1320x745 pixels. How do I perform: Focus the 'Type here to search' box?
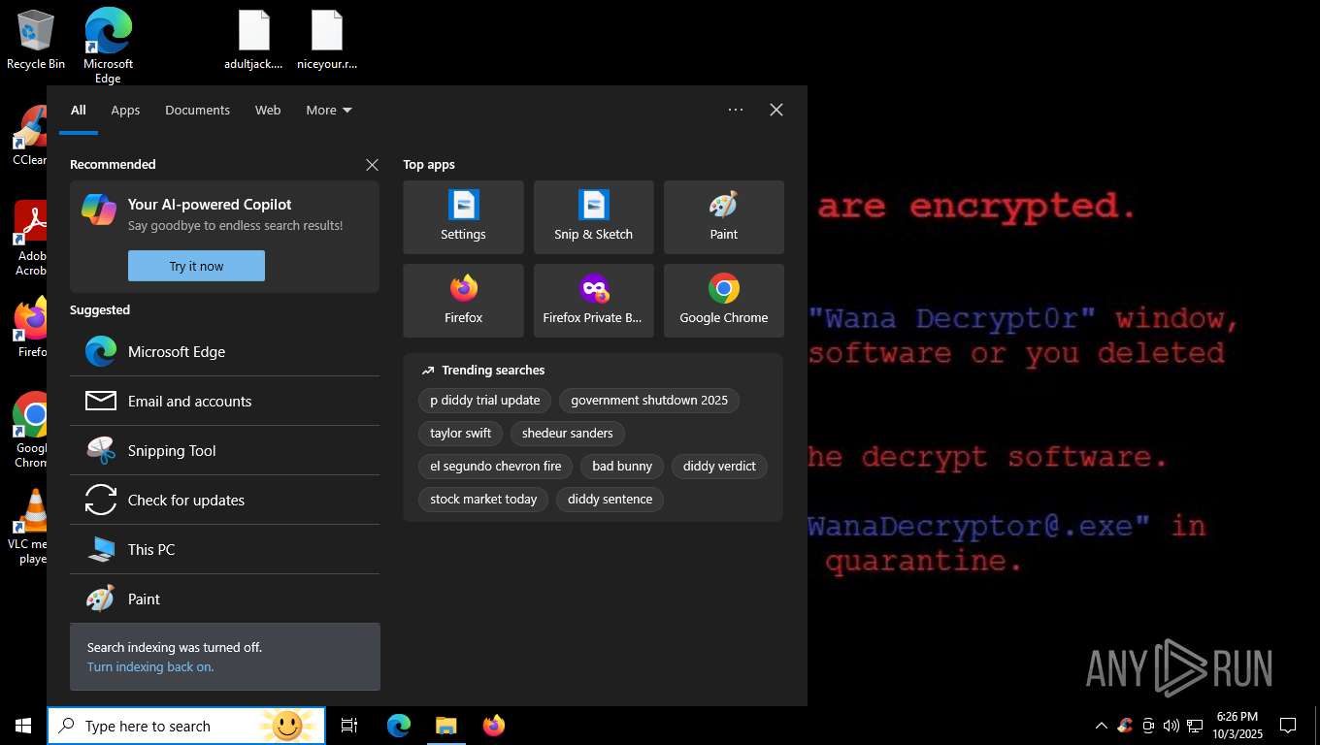point(186,726)
